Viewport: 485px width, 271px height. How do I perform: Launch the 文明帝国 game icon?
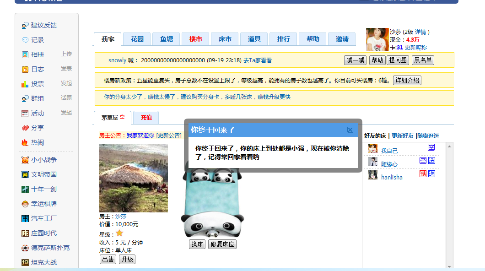25,174
